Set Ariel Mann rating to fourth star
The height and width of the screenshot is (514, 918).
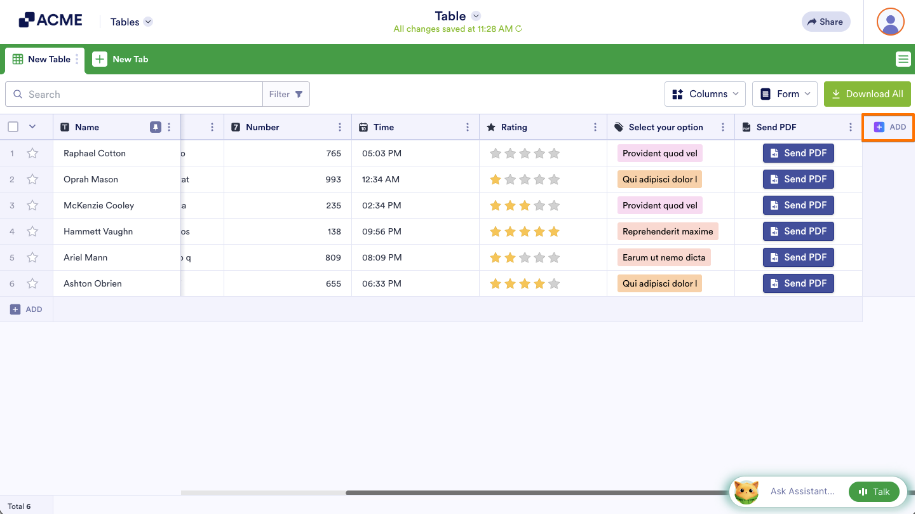[x=539, y=257]
